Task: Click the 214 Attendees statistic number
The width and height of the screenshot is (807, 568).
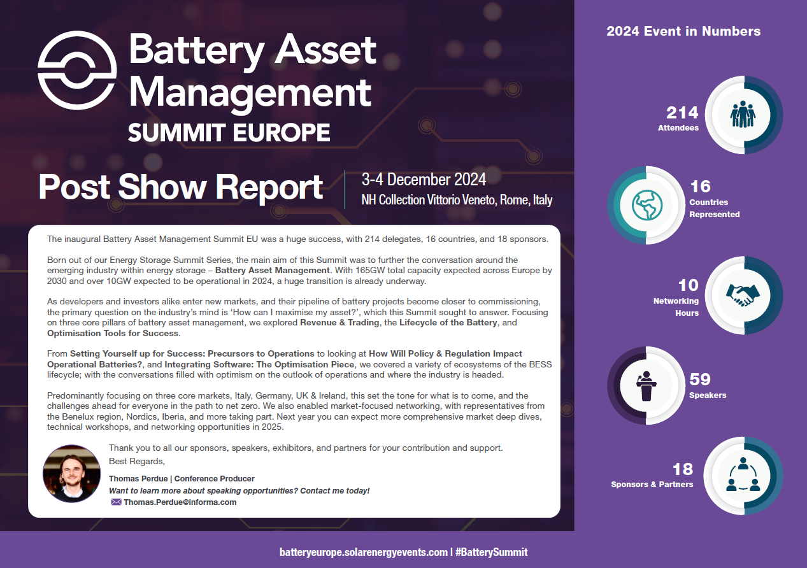Action: pyautogui.click(x=682, y=113)
